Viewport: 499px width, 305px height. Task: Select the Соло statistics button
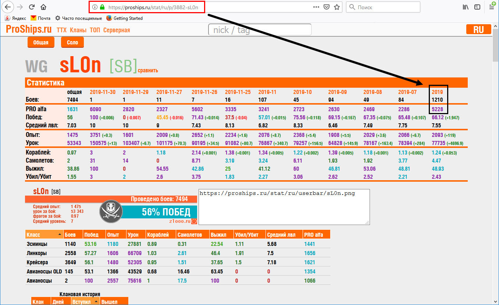point(72,43)
